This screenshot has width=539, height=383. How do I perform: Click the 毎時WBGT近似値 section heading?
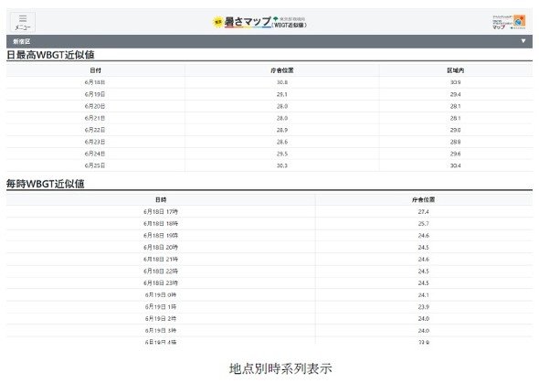pyautogui.click(x=46, y=184)
